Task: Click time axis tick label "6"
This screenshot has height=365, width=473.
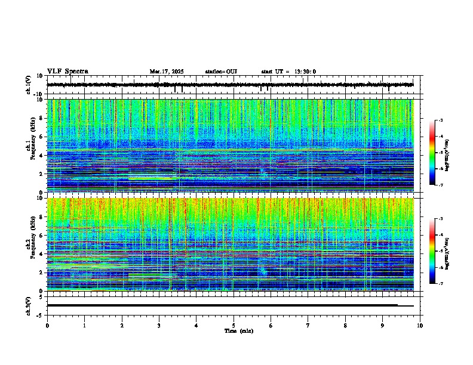Action: pyautogui.click(x=271, y=326)
